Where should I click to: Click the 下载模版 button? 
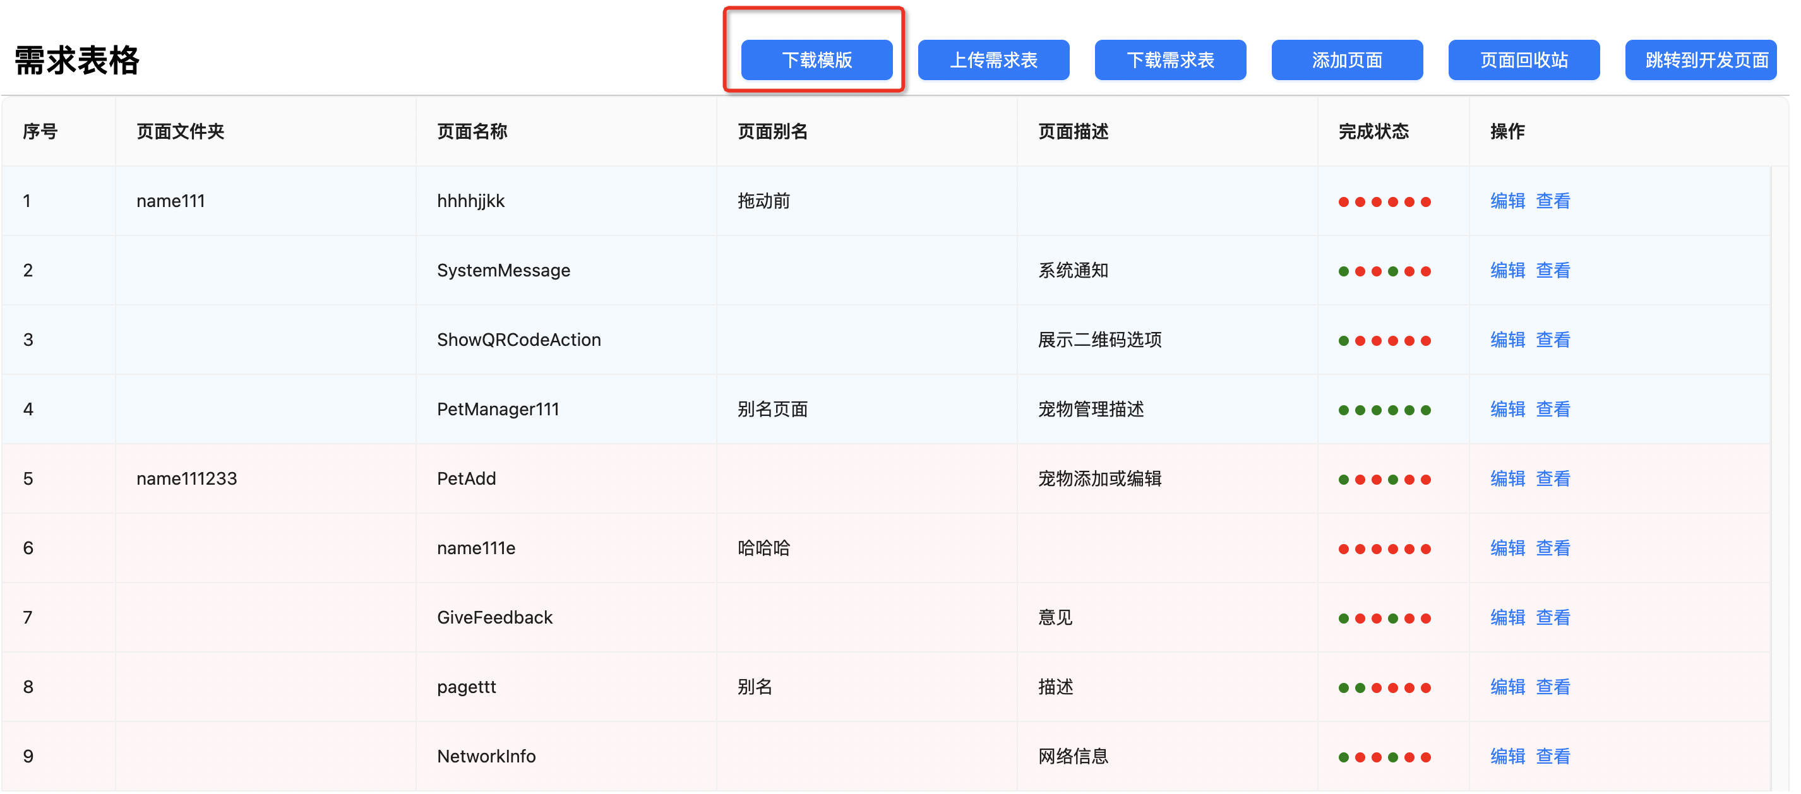coord(816,60)
